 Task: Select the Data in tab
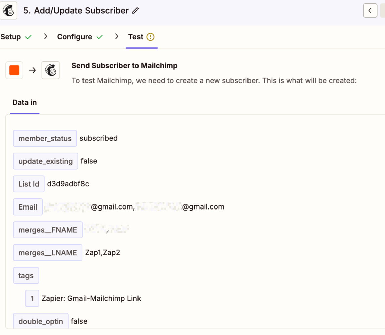(x=24, y=103)
